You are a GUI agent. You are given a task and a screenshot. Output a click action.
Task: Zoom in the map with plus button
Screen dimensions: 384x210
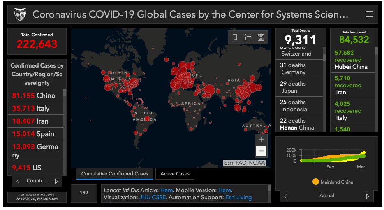pyautogui.click(x=261, y=140)
